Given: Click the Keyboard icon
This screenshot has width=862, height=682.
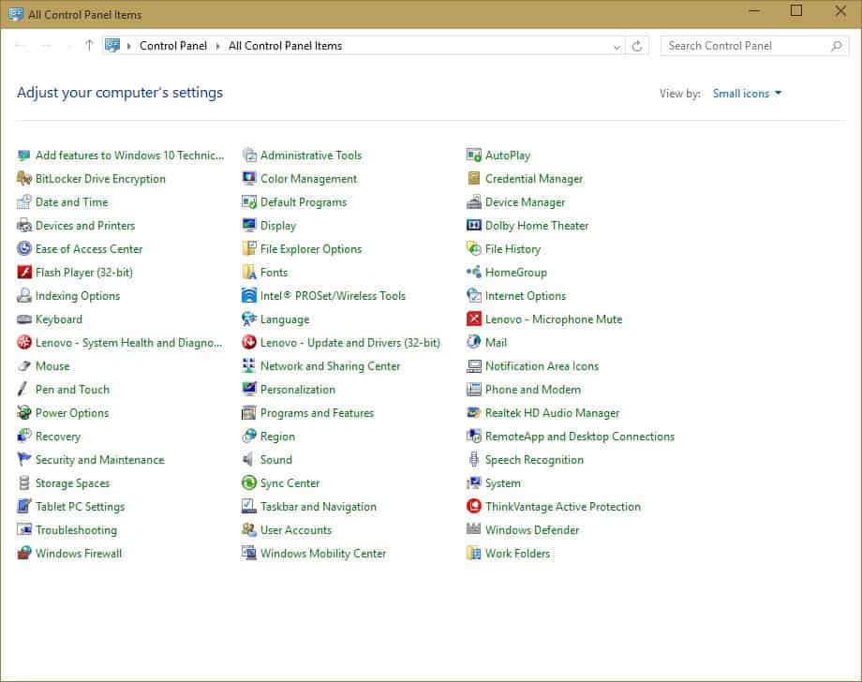Looking at the screenshot, I should (x=24, y=319).
